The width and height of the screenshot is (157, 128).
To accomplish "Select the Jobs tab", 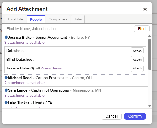I will (78, 19).
